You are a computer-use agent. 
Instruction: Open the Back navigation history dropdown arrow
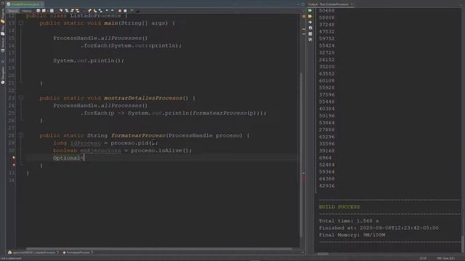pyautogui.click(x=47, y=11)
